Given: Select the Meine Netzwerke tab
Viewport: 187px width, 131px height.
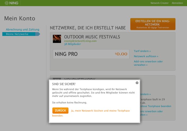Looking at the screenshot, I should click(x=21, y=34).
